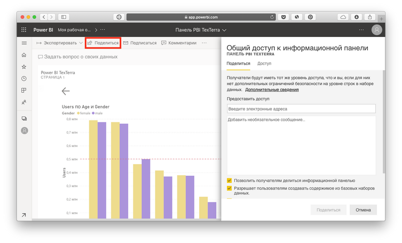Open Safari downloads button

(x=356, y=17)
